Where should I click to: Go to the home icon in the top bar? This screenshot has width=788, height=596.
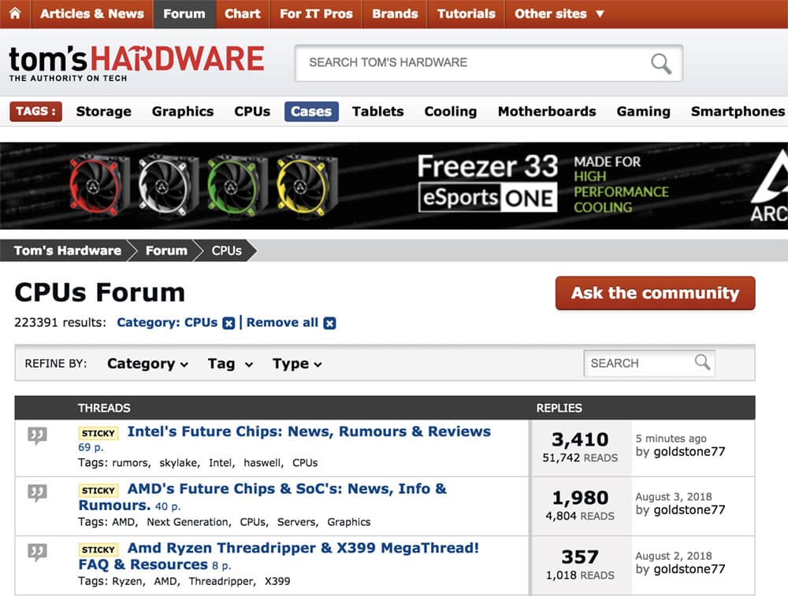[x=15, y=13]
